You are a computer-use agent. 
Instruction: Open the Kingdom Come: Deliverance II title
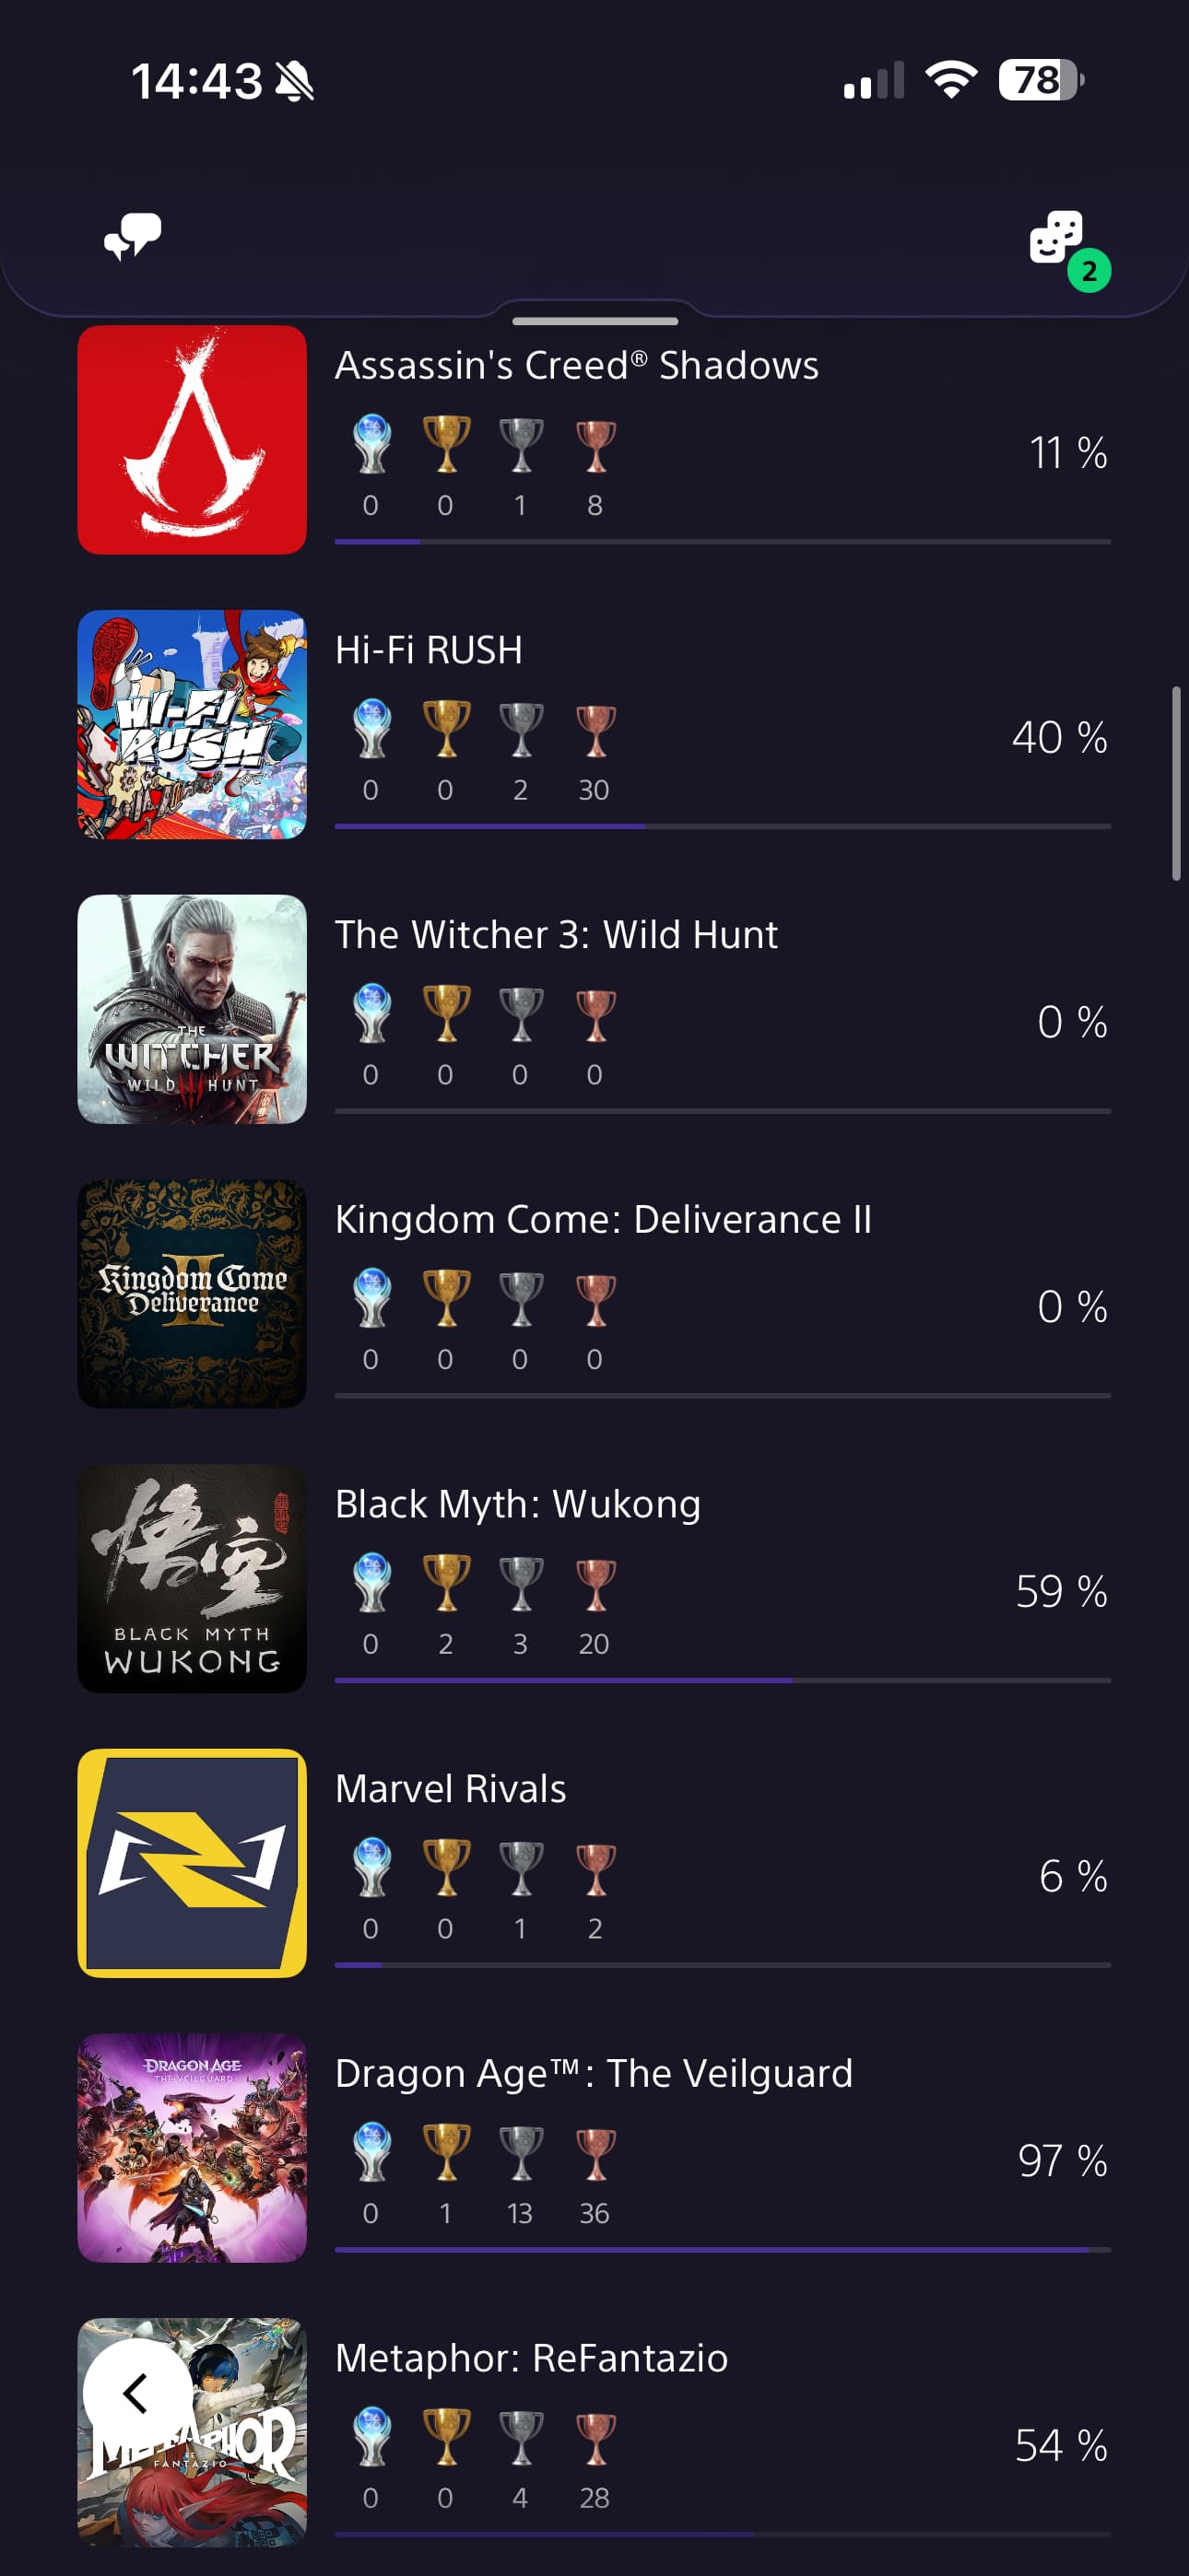603,1219
